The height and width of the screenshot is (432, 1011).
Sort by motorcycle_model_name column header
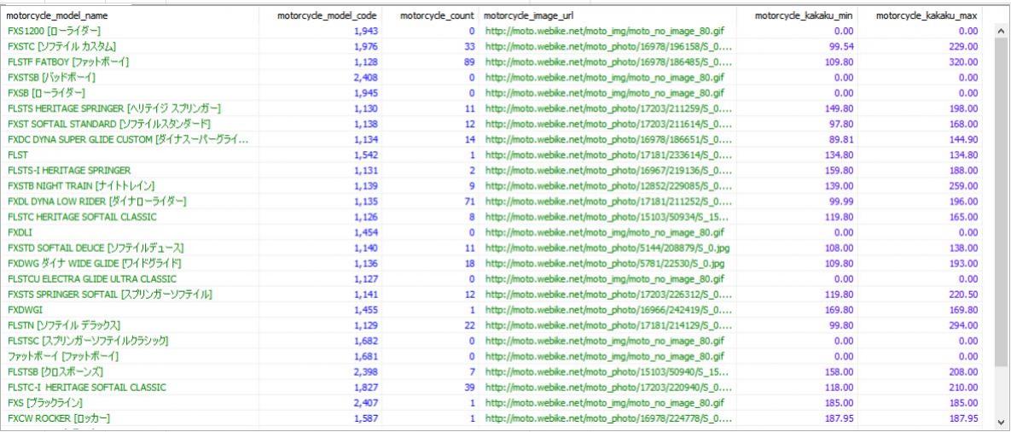(x=129, y=15)
